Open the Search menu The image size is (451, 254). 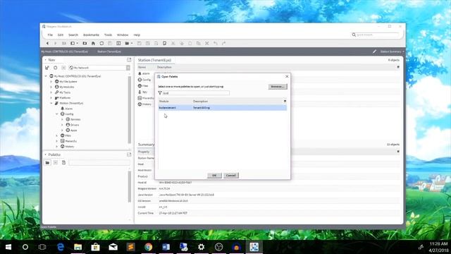[x=73, y=35]
